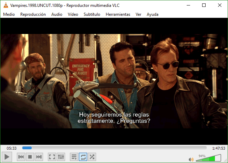
Task: Skip to the next media item
Action: pyautogui.click(x=39, y=157)
